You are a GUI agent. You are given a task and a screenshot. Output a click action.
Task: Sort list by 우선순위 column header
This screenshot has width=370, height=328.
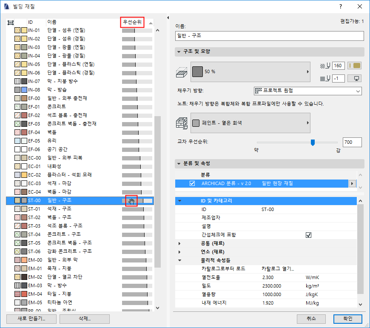tap(132, 22)
